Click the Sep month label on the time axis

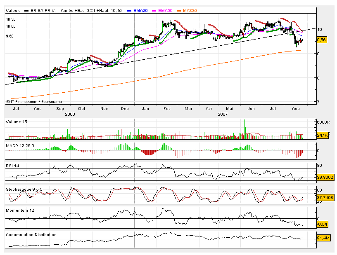[60, 109]
